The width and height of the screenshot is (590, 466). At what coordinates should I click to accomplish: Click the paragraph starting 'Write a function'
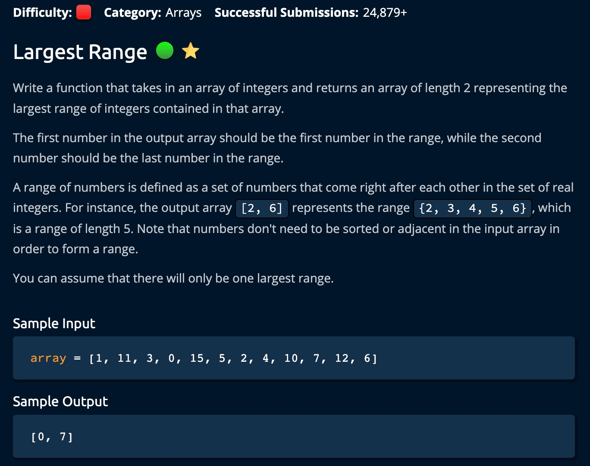pos(290,98)
